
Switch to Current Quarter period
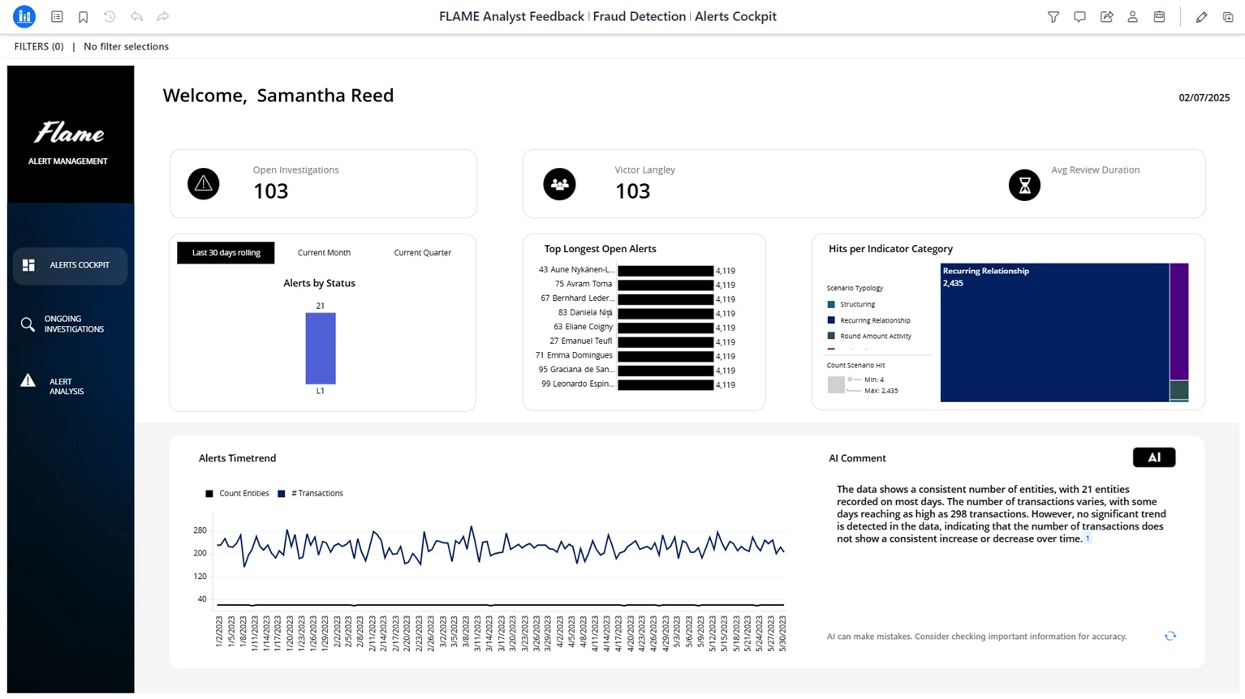coord(422,253)
